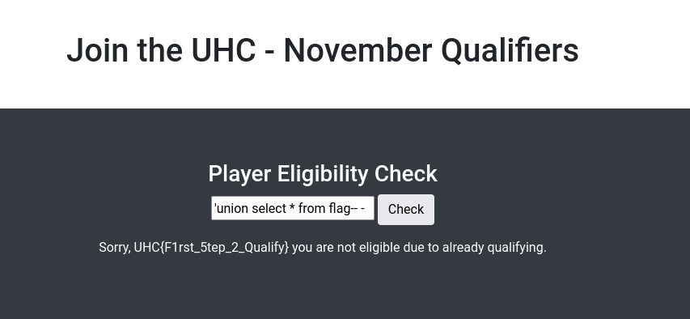The image size is (690, 319).
Task: Click the word 'Sorry' in result message
Action: point(113,248)
